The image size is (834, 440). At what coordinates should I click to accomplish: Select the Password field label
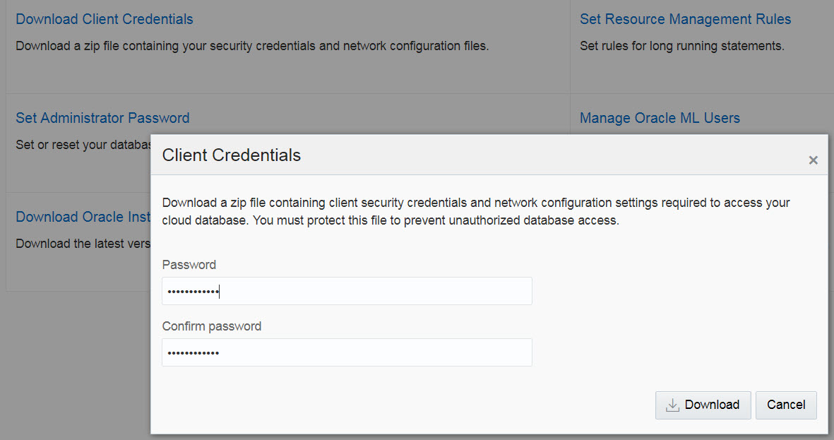(x=189, y=264)
